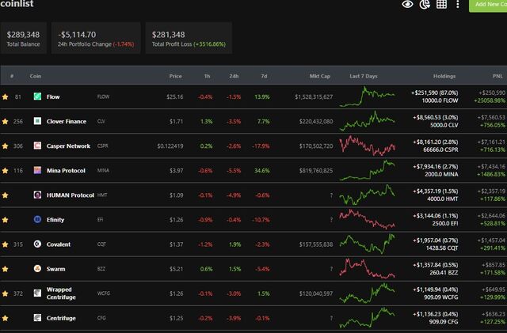Click the Clover Finance coin logo
507x333 pixels.
point(37,121)
